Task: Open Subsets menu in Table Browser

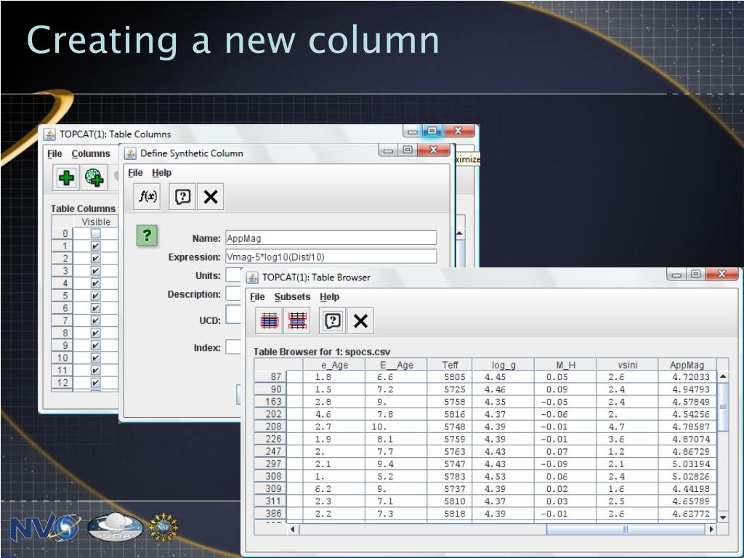Action: pyautogui.click(x=292, y=296)
